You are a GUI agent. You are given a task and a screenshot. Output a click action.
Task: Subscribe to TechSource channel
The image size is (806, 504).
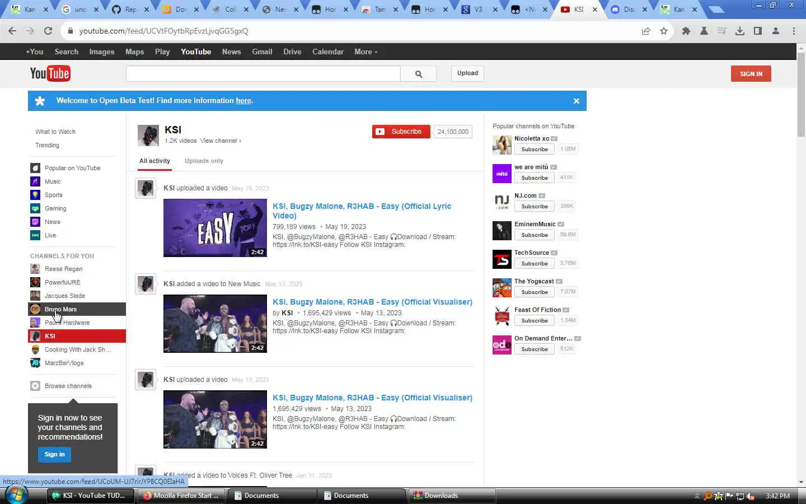click(x=535, y=263)
